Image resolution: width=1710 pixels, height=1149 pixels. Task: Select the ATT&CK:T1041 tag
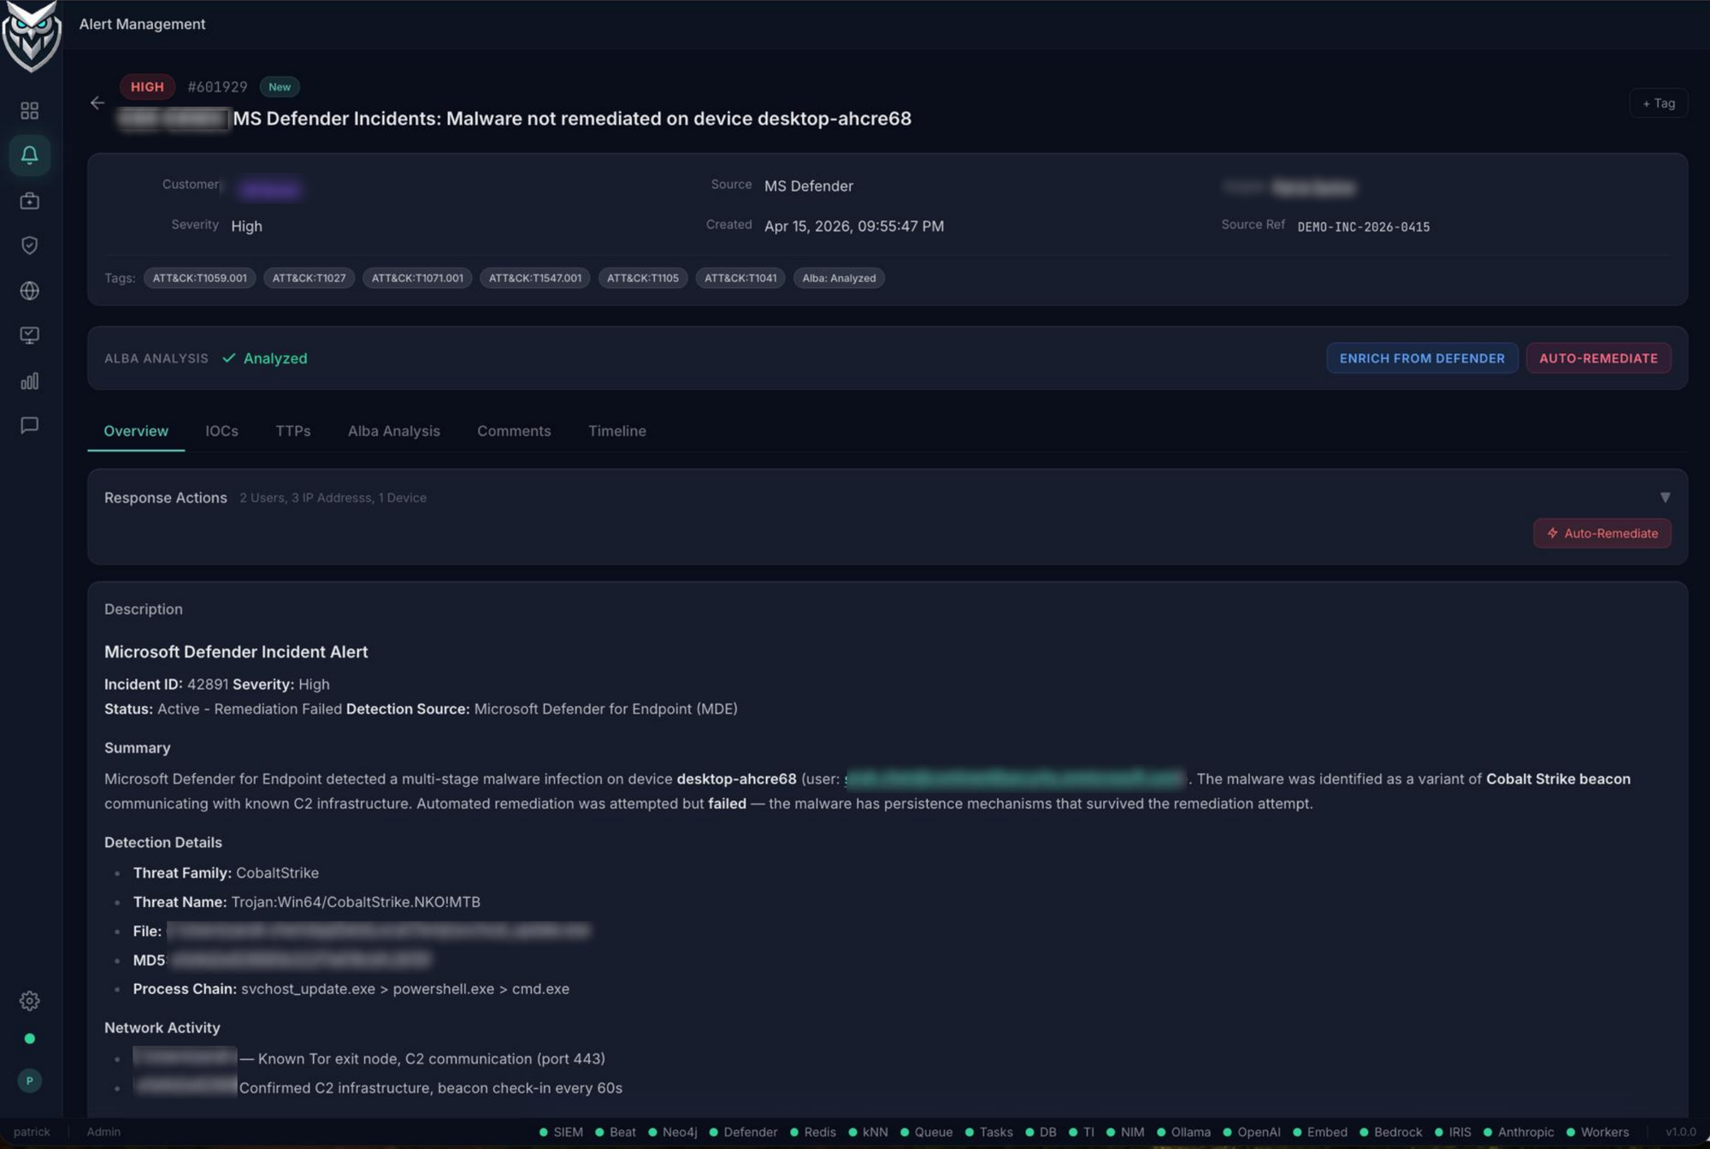(740, 278)
